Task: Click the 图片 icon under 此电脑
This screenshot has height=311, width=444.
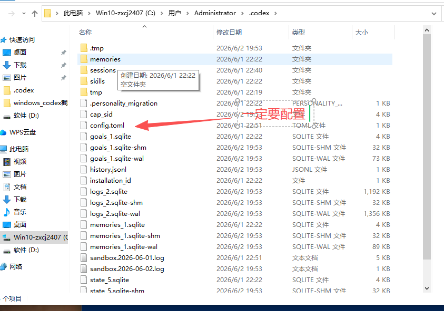Action: (x=7, y=174)
